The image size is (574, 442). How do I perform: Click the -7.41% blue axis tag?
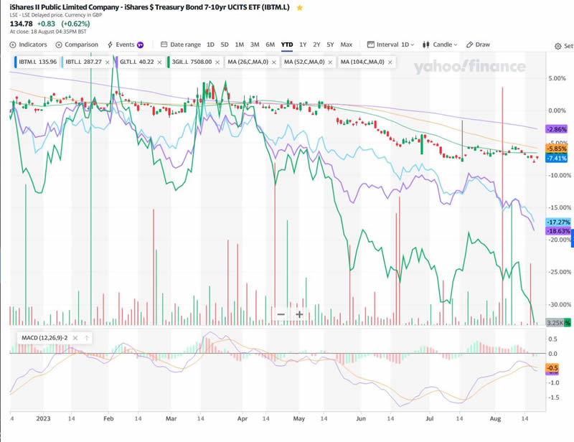tap(557, 158)
